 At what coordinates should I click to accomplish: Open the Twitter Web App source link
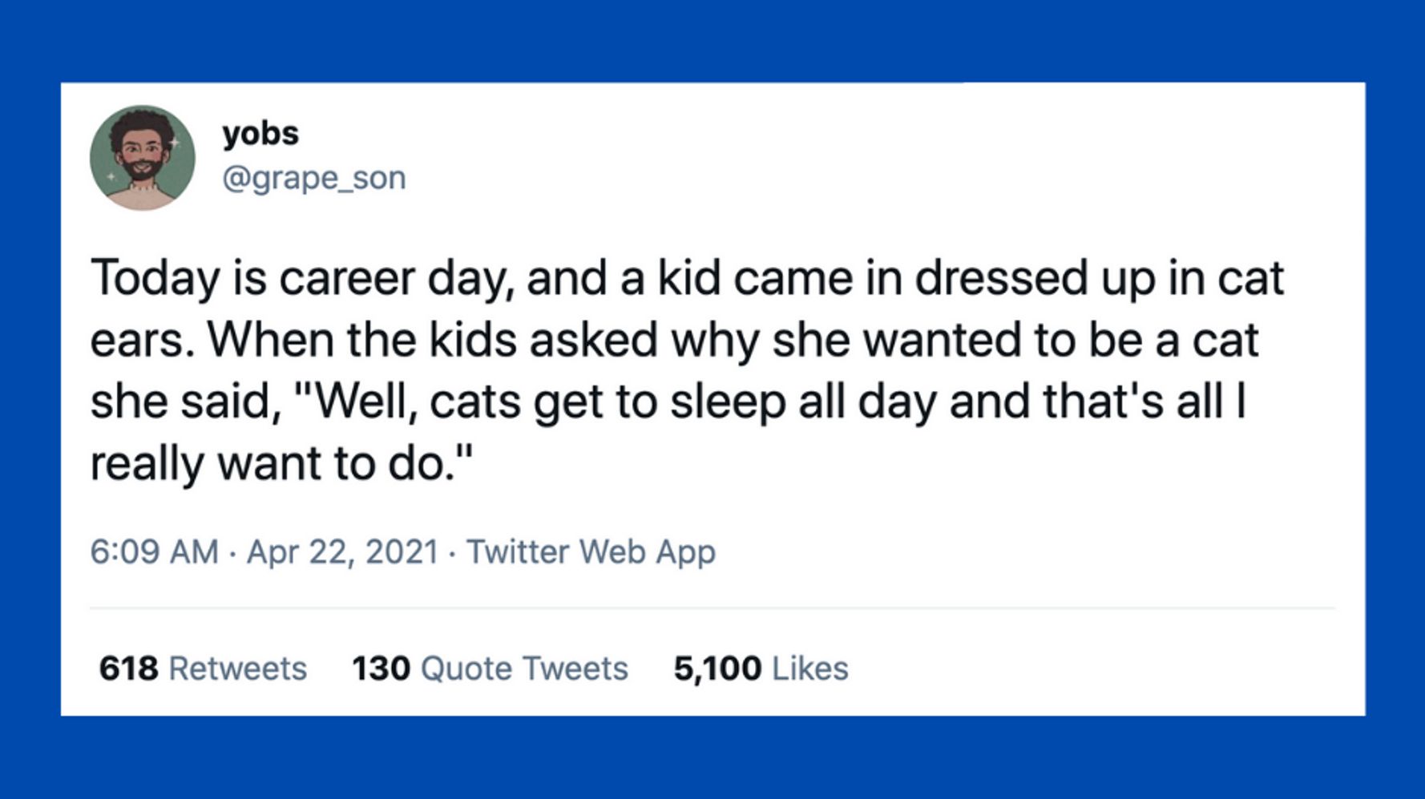[591, 551]
